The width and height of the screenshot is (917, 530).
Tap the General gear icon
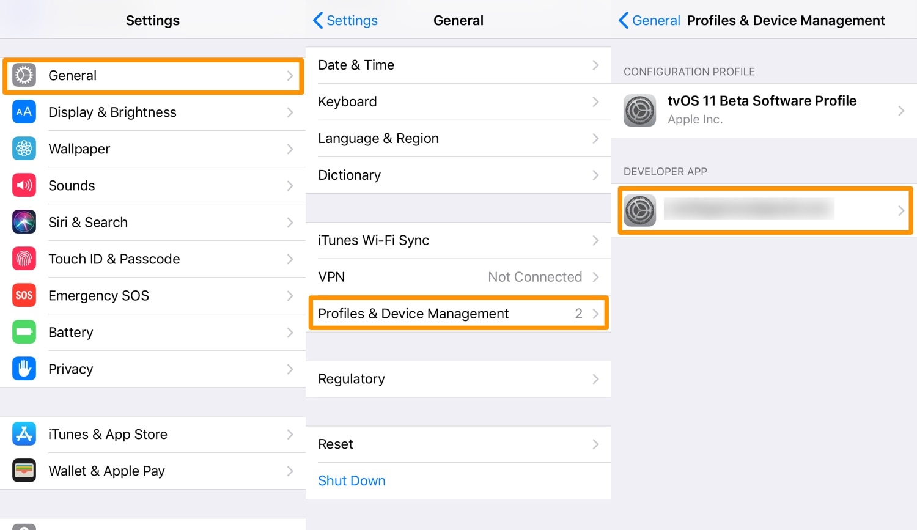tap(24, 75)
